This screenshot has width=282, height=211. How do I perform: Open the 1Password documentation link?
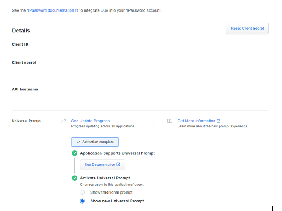(50, 10)
